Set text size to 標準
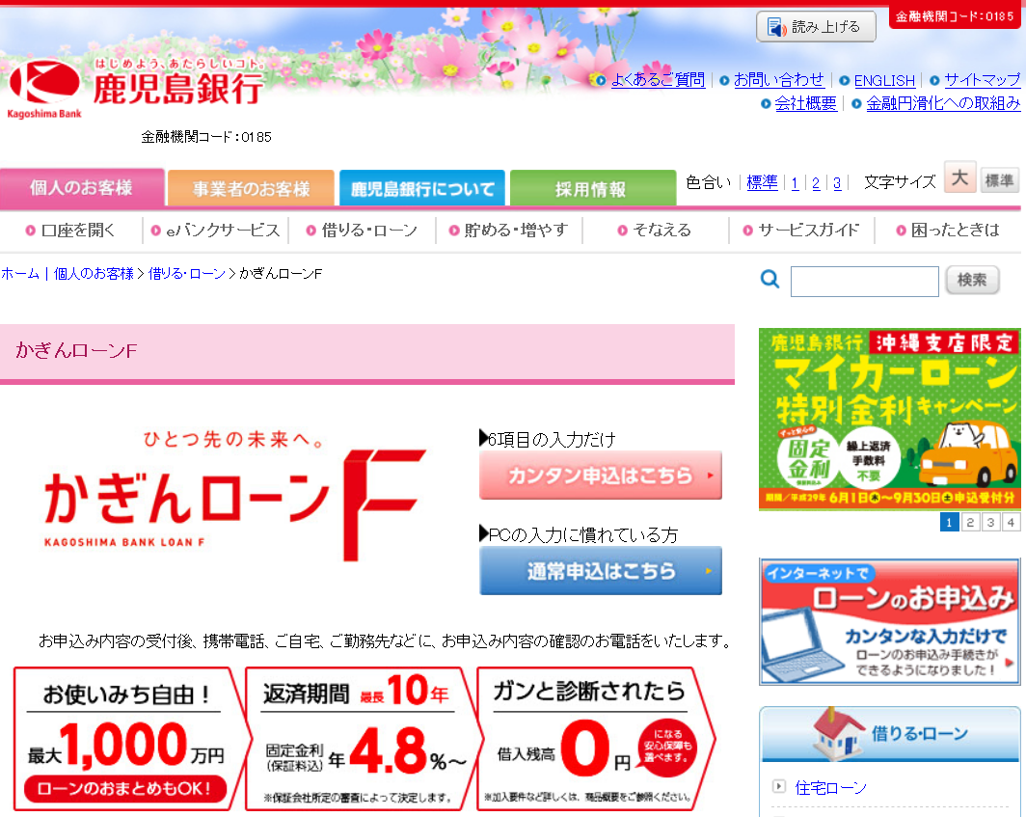 (x=999, y=180)
